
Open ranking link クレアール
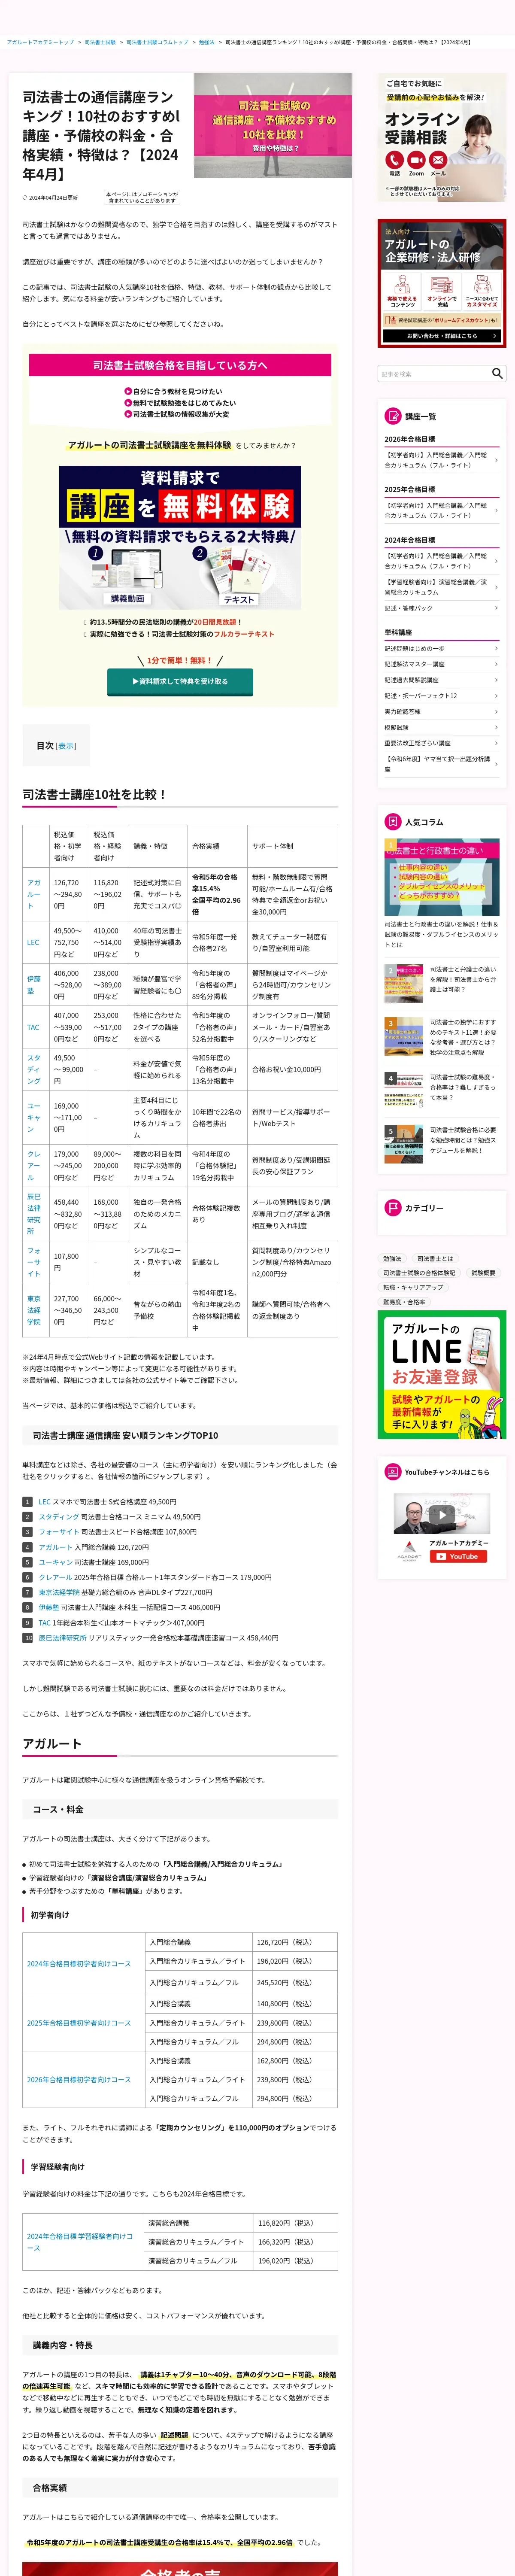point(55,1577)
